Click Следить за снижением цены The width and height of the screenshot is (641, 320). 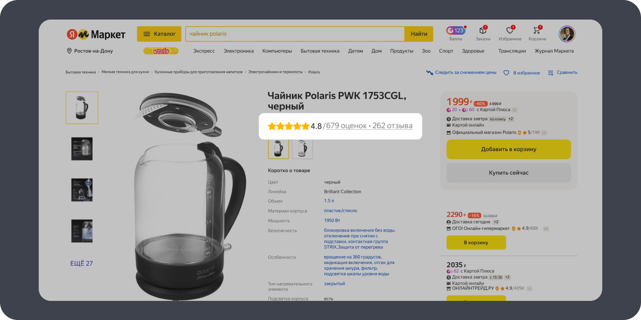pos(461,72)
